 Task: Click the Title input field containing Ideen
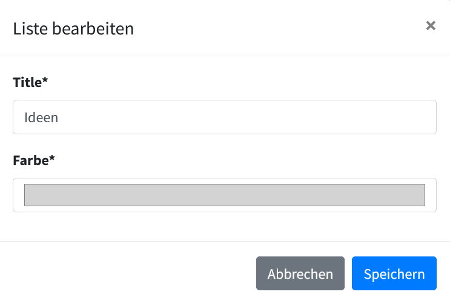pos(224,117)
